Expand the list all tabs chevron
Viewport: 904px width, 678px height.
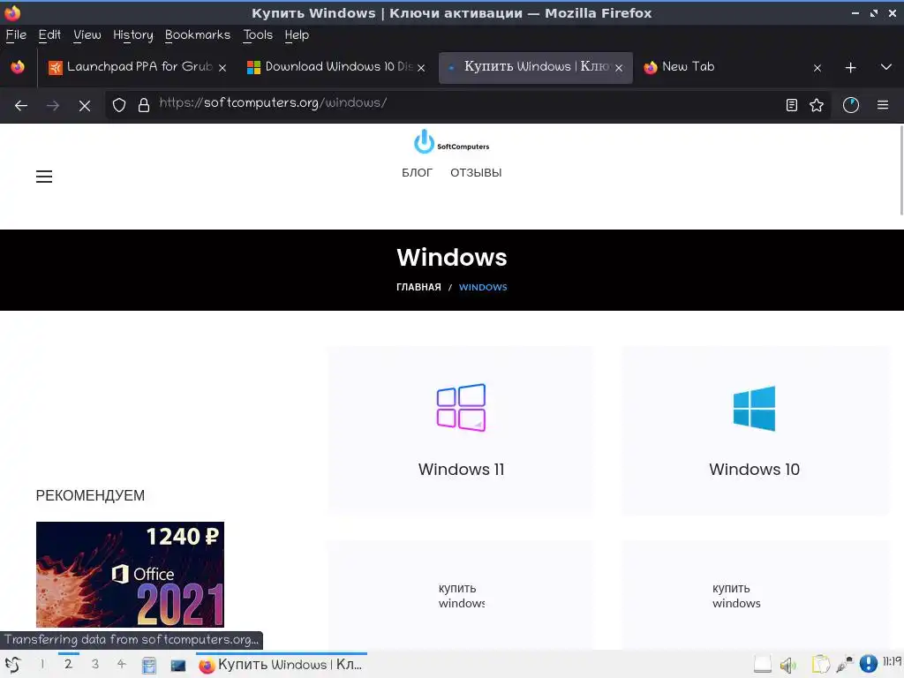(886, 67)
